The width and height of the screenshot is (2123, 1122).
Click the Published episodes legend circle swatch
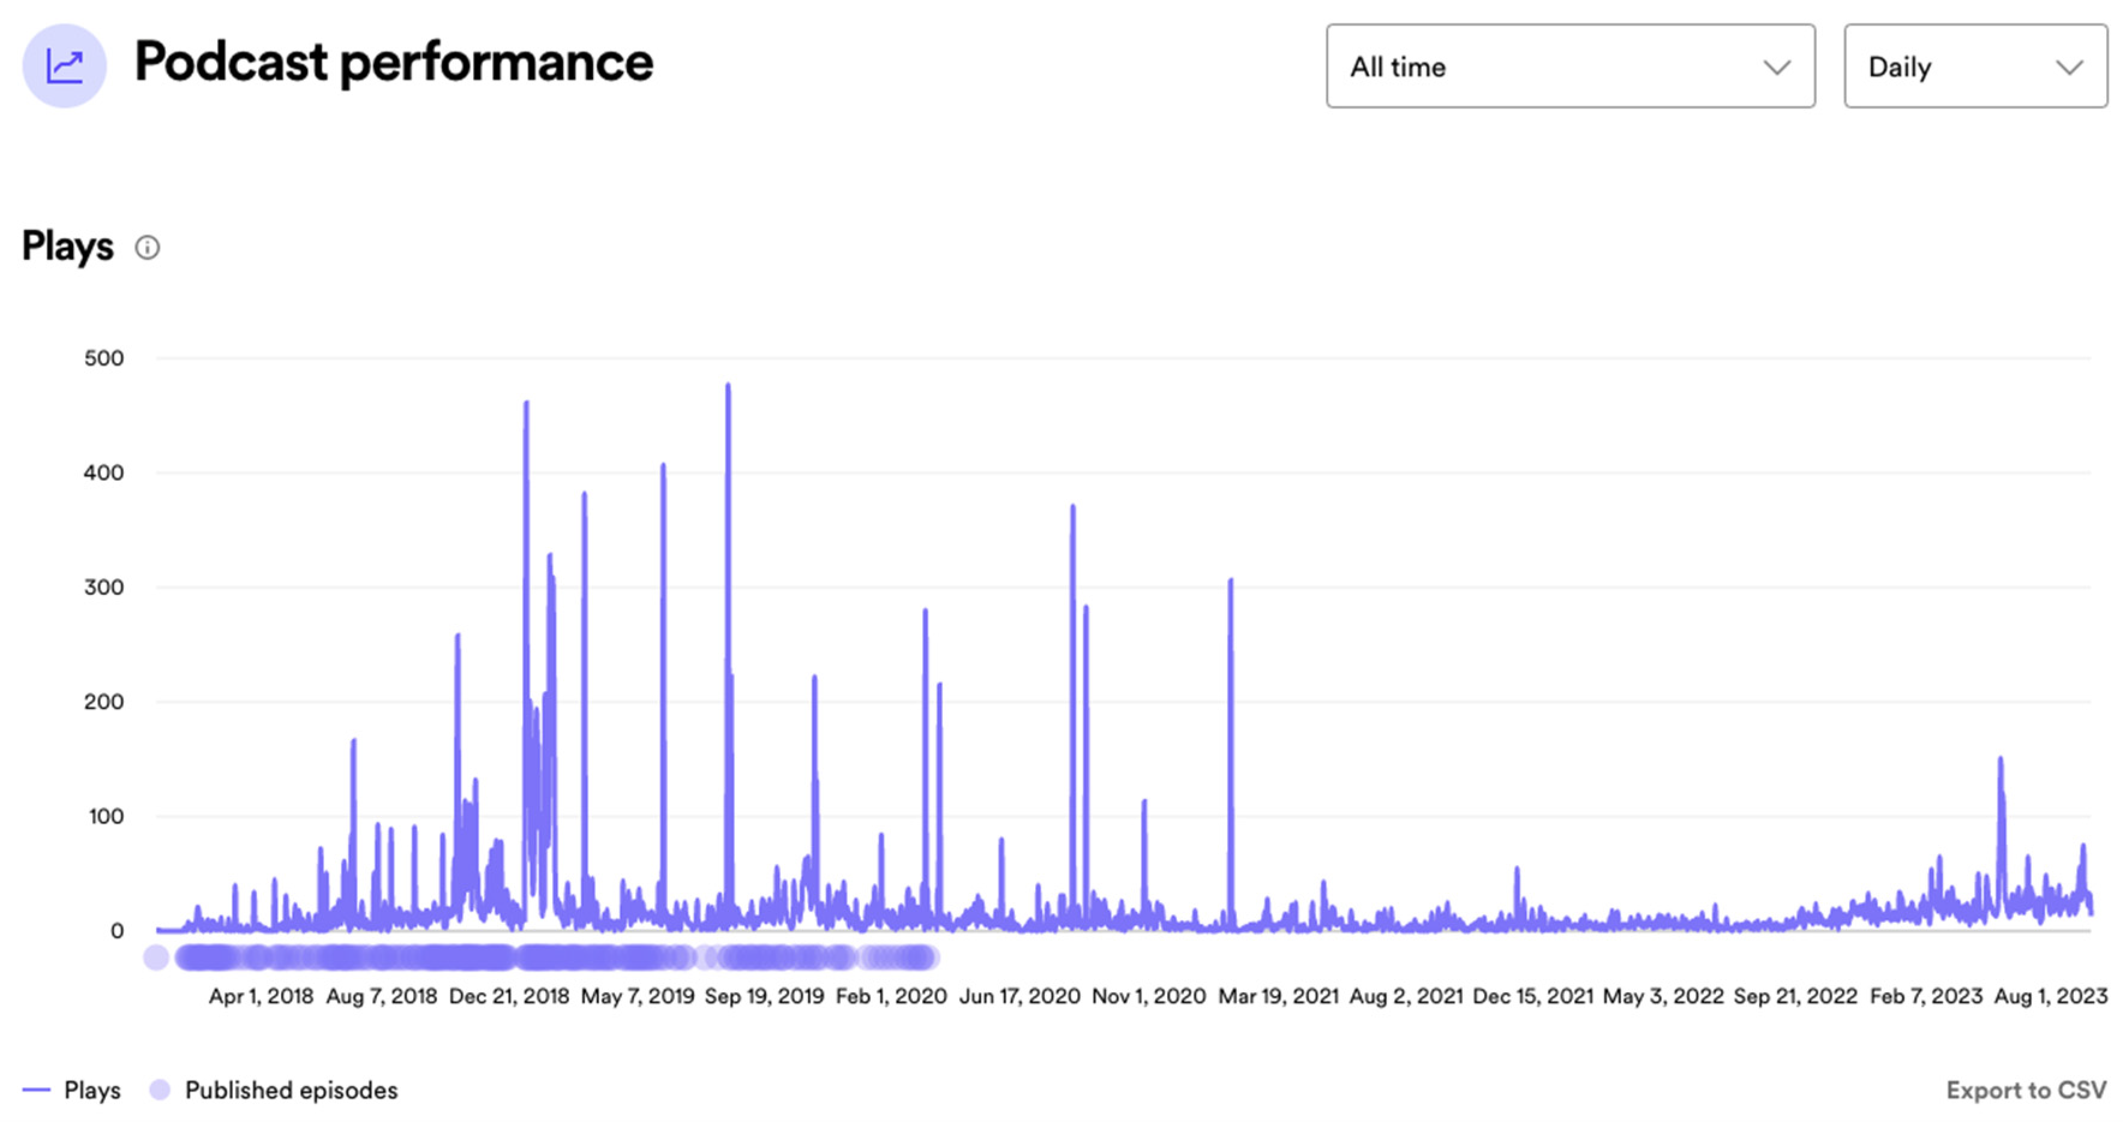(160, 1090)
